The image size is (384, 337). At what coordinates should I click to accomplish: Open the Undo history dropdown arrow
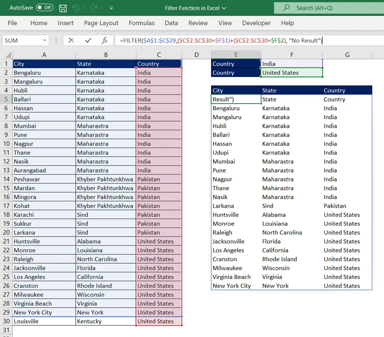[x=84, y=8]
